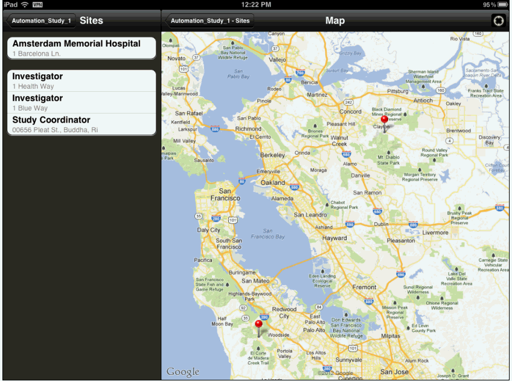Tap the Berkeley label on map
512x381 pixels.
click(273, 155)
